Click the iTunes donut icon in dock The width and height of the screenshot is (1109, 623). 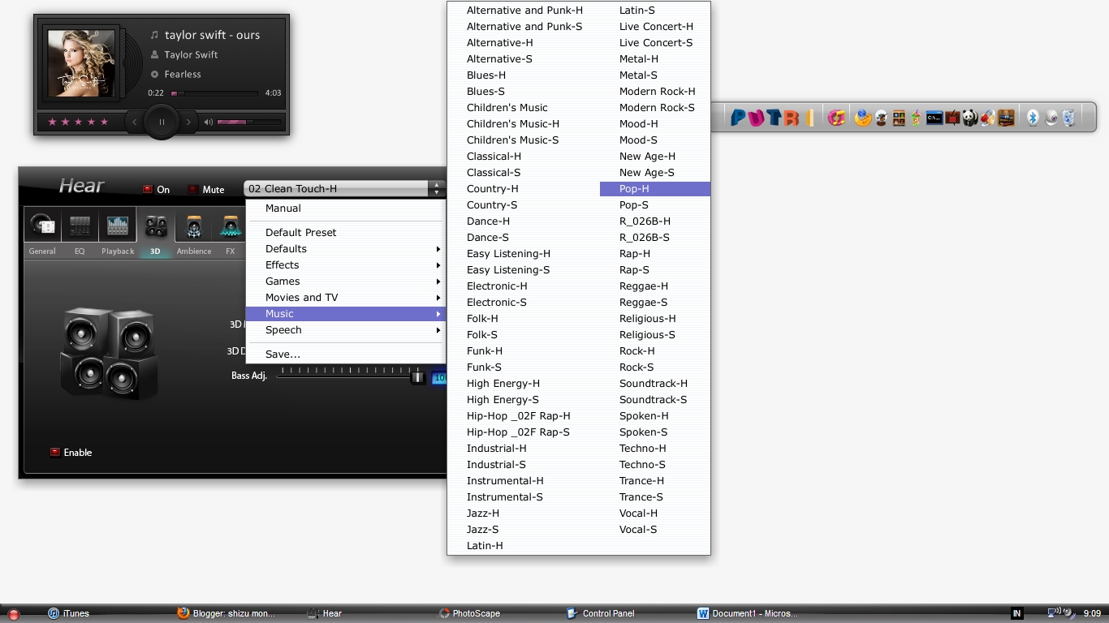[x=836, y=118]
